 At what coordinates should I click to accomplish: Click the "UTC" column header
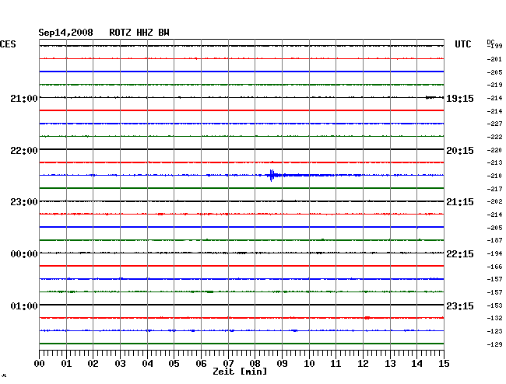click(462, 44)
